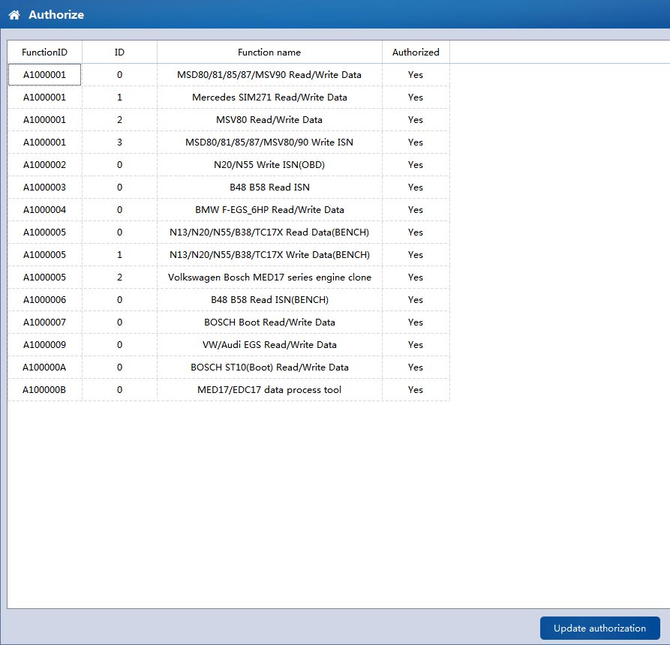Click the home icon in the title bar
The width and height of the screenshot is (670, 645).
14,15
